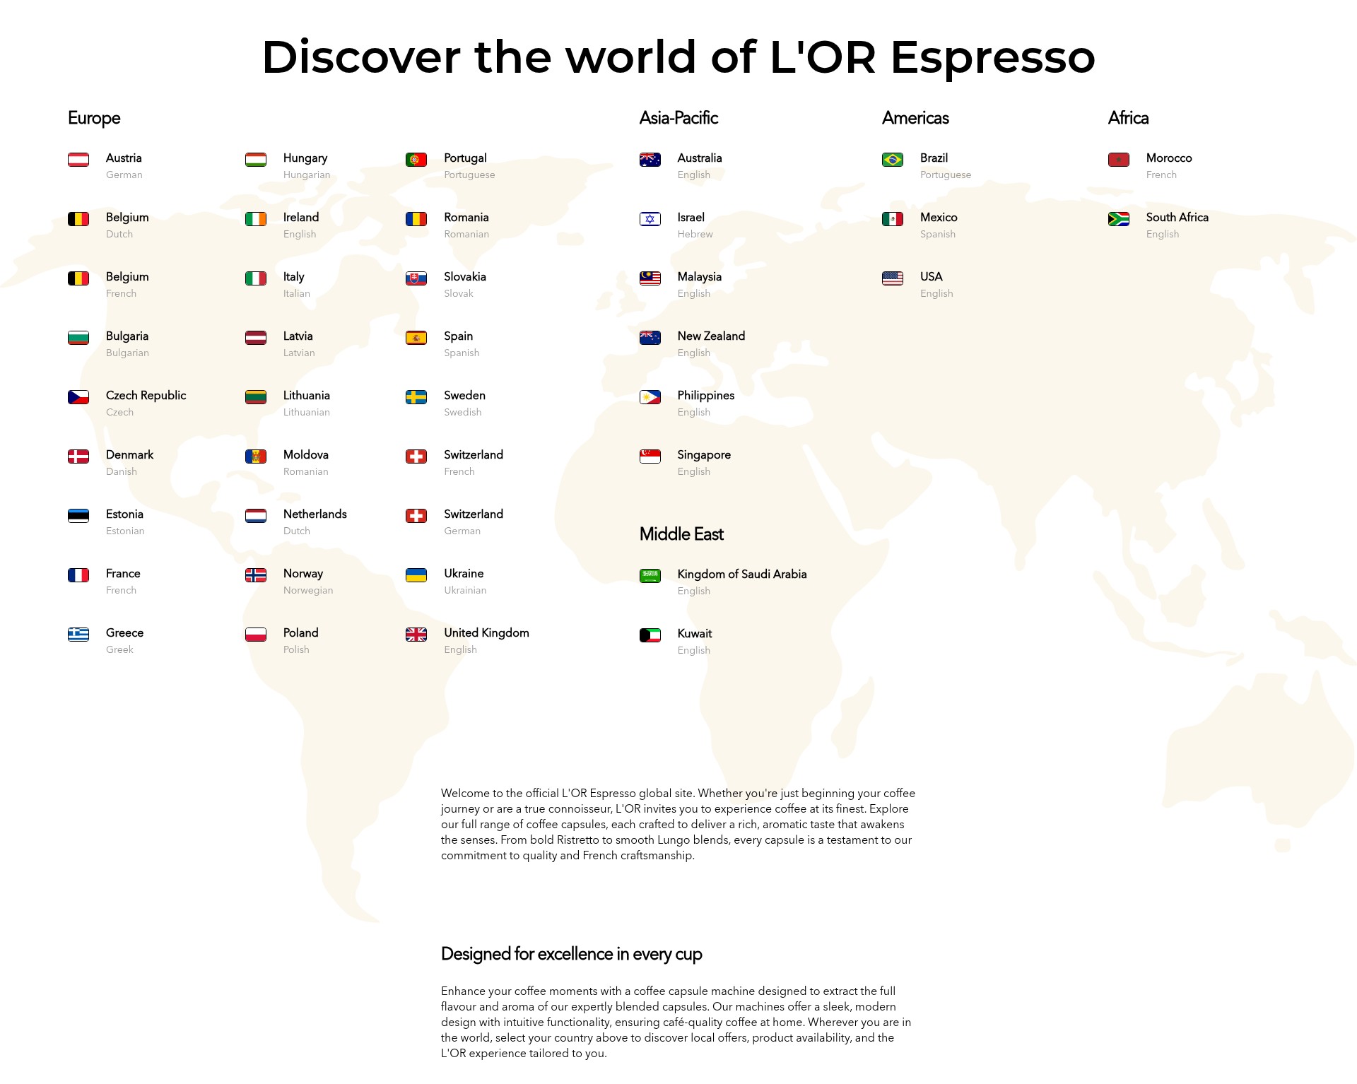Click the Slovakia flag icon
Viewport: 1357px width, 1084px height.
(416, 278)
